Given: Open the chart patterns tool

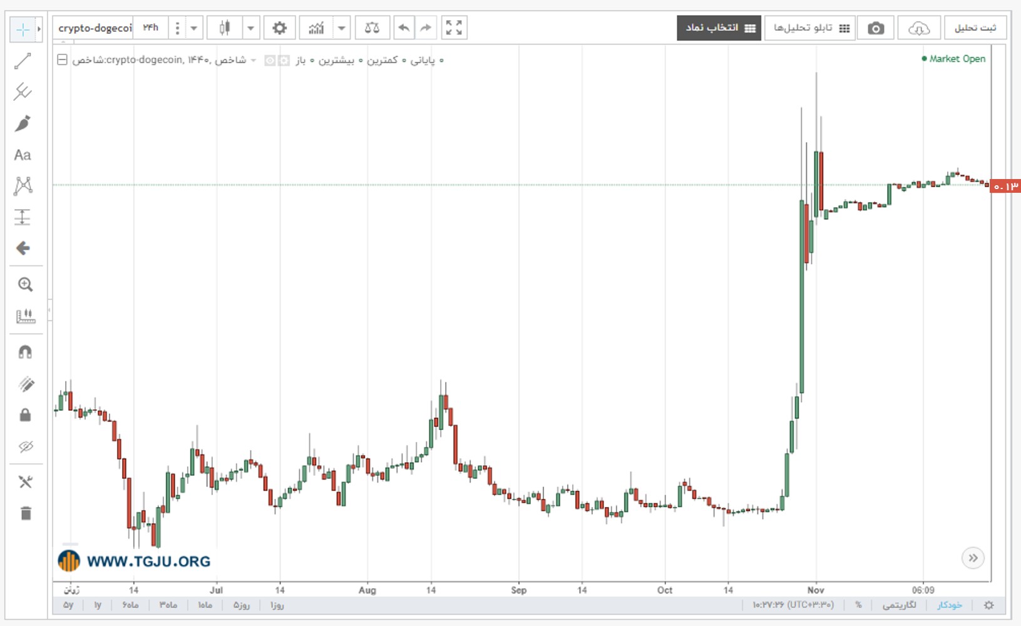Looking at the screenshot, I should point(23,186).
